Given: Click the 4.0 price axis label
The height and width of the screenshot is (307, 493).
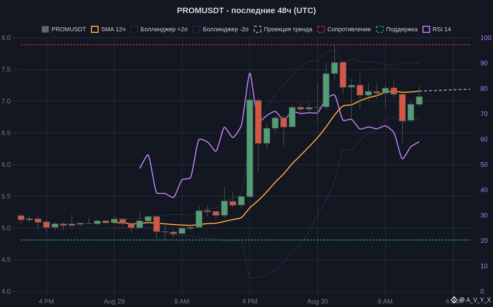Looking at the screenshot, I should point(6,291).
